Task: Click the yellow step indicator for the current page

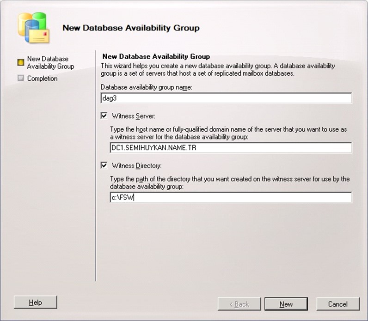Action: [x=20, y=60]
